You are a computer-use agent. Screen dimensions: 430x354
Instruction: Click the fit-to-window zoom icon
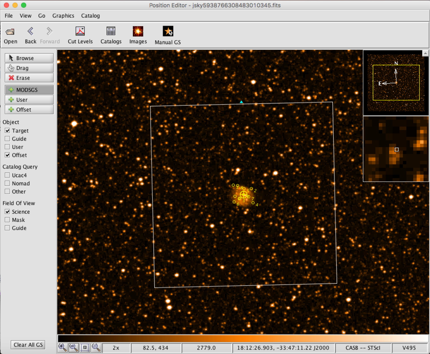(85, 348)
